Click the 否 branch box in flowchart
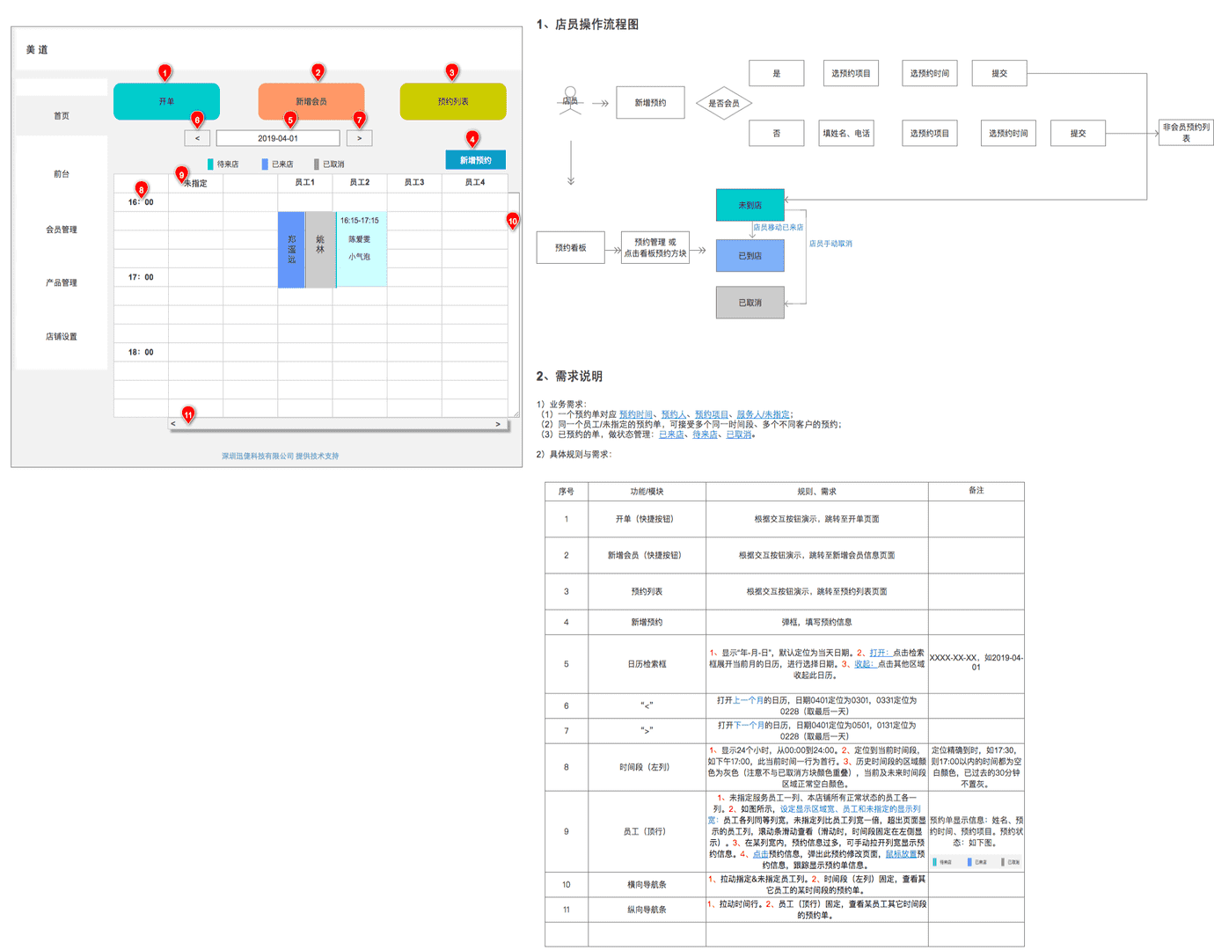 777,133
